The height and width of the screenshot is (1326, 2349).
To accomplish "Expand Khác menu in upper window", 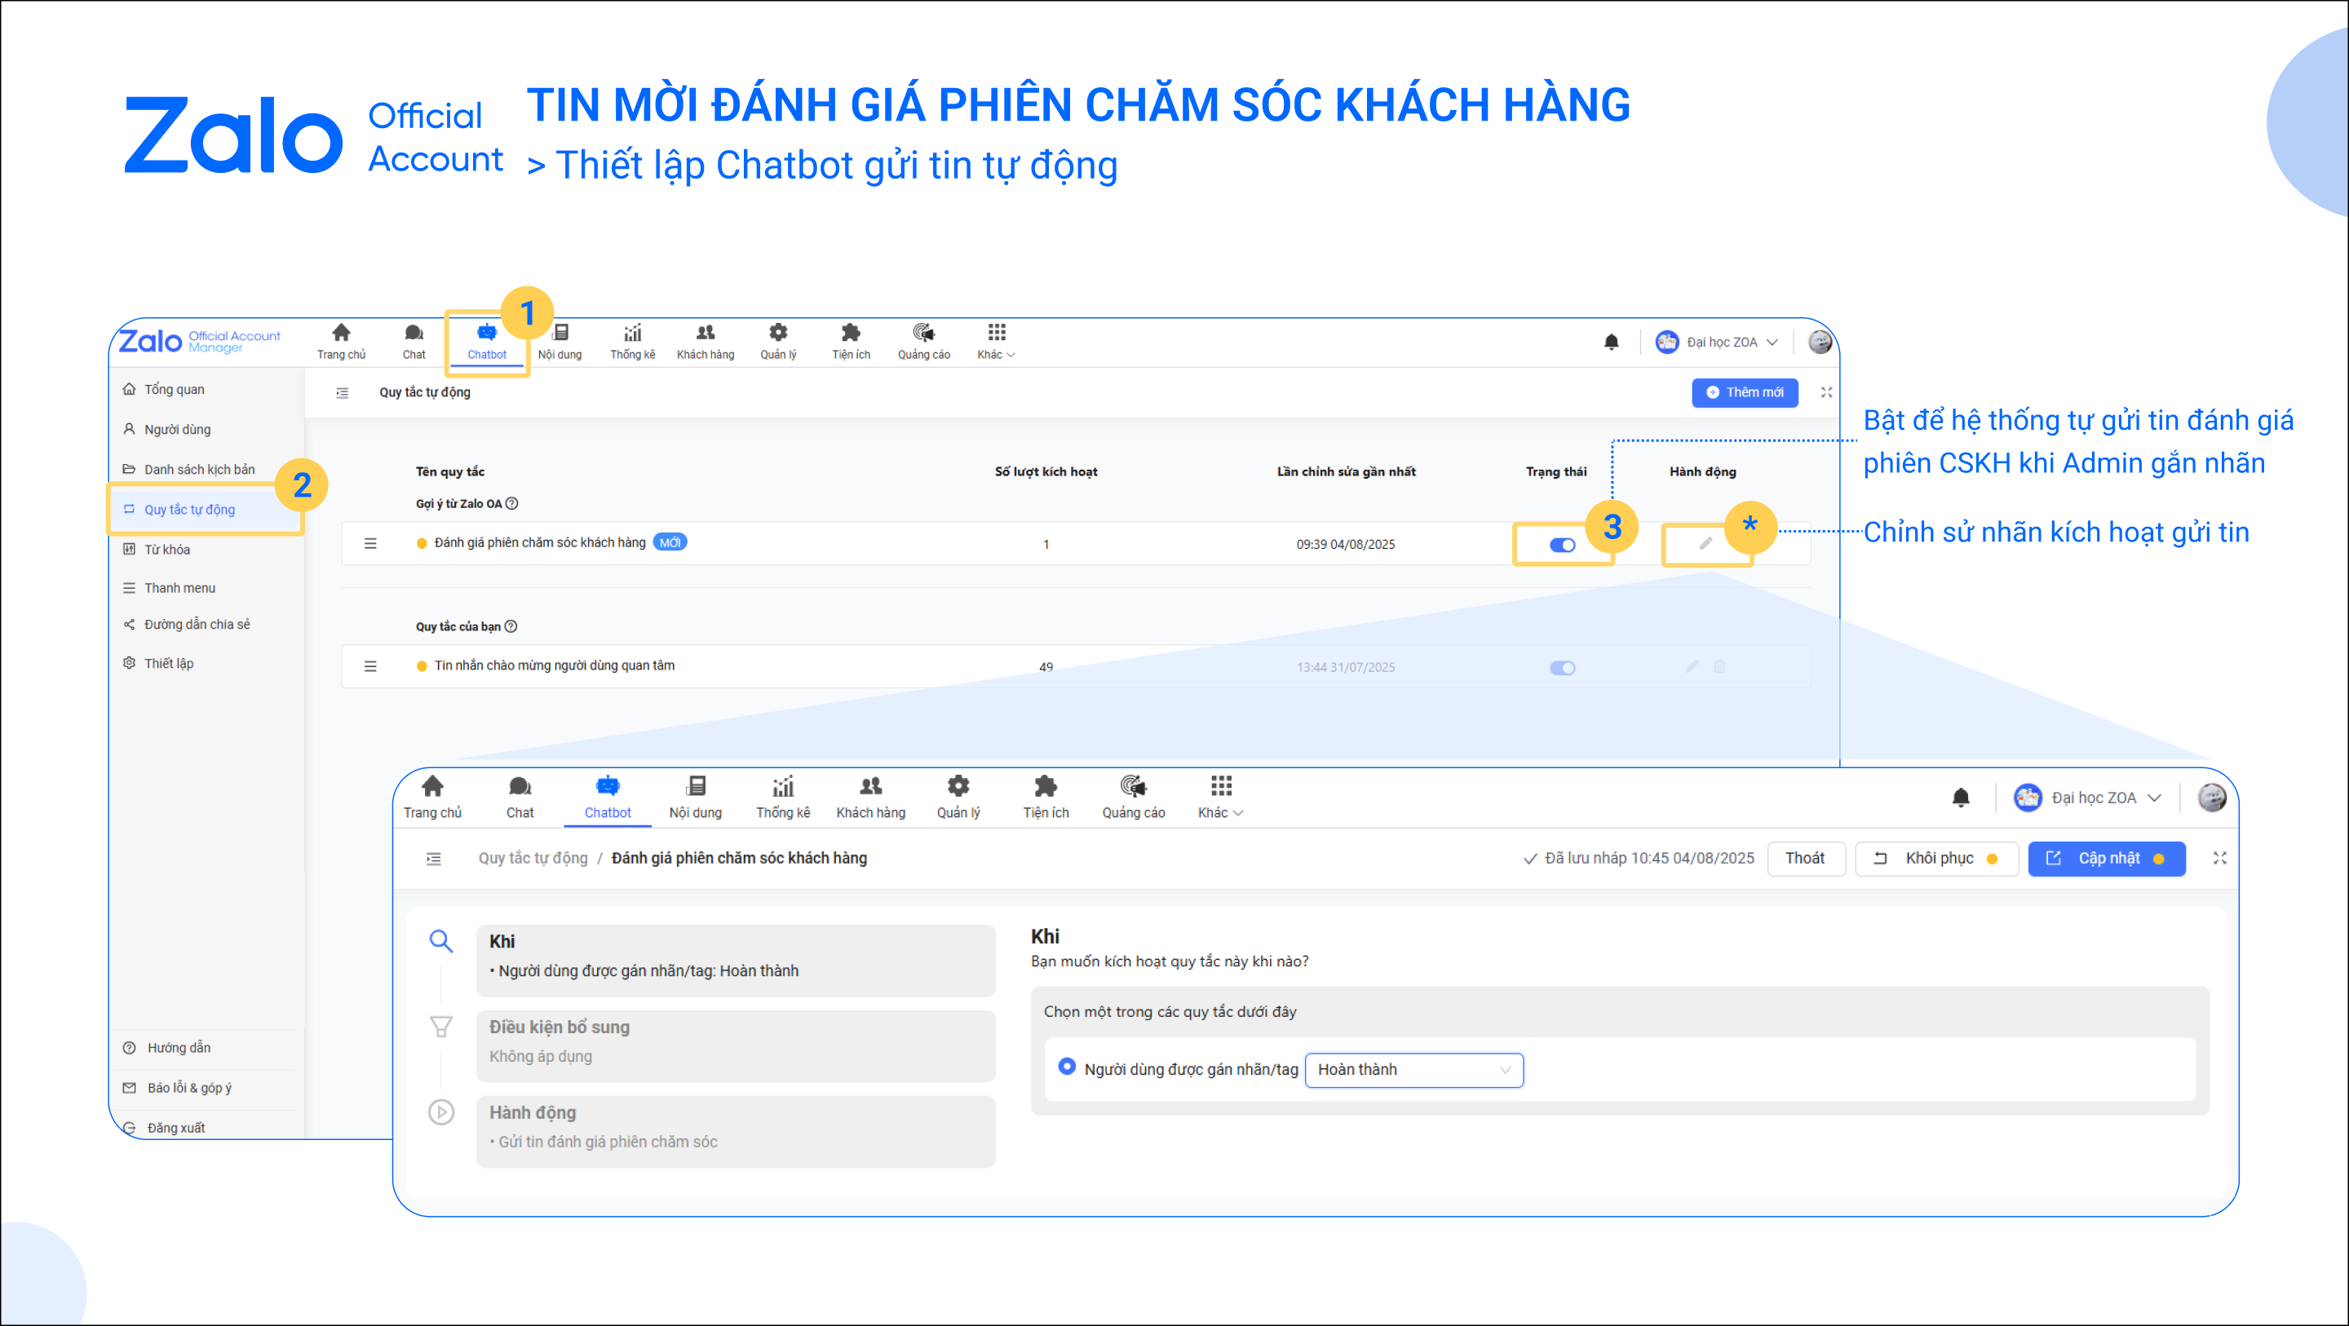I will (996, 341).
